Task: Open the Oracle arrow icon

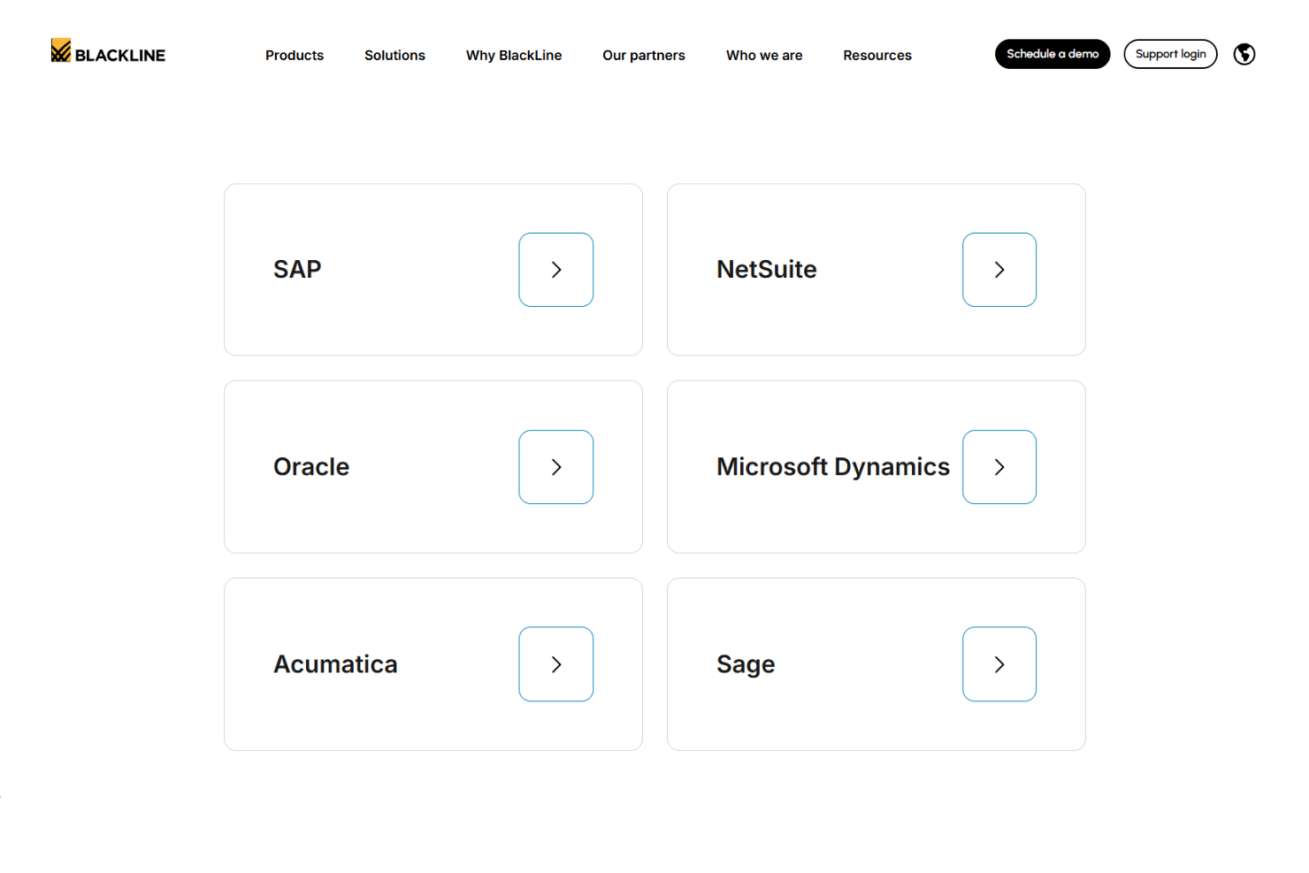Action: pos(555,467)
